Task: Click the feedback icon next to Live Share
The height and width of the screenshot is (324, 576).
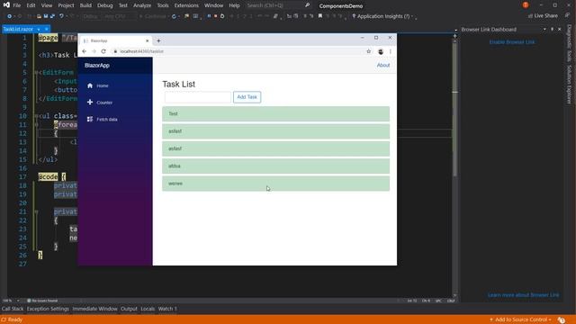Action: pyautogui.click(x=568, y=16)
